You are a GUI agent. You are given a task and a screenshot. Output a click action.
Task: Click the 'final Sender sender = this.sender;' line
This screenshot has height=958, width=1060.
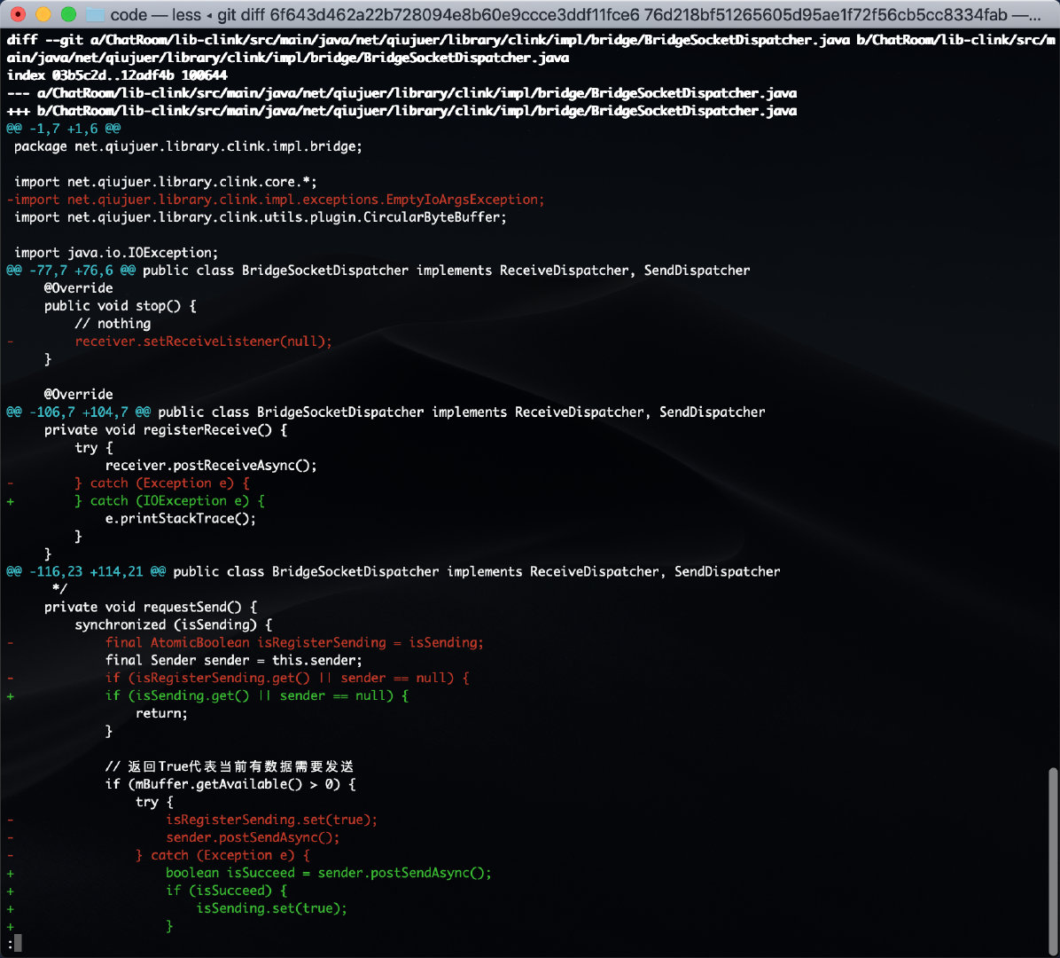point(234,660)
